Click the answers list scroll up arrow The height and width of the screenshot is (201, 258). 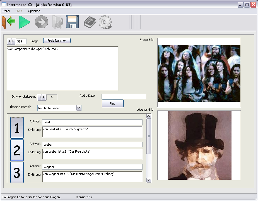[x=149, y=116]
